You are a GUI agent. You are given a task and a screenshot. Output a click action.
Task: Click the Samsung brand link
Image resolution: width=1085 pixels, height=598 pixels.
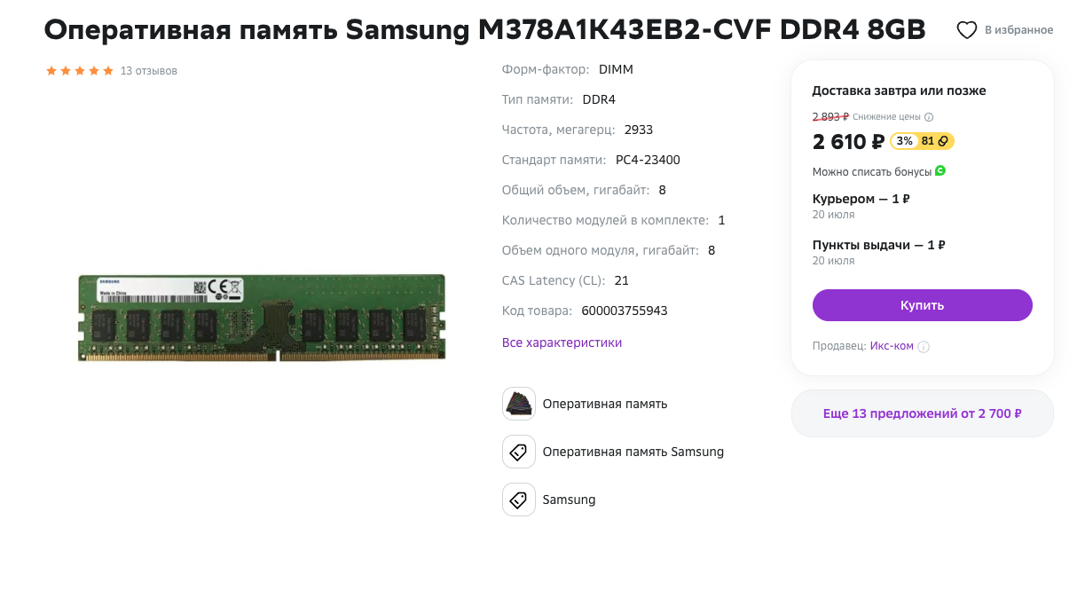[x=569, y=500]
